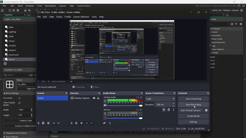Open GameMaker Marketplace menu
The width and height of the screenshot is (246, 138).
(x=50, y=6)
